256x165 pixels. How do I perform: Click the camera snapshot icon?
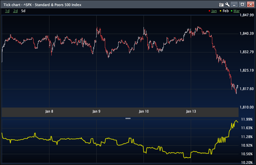[221, 4]
